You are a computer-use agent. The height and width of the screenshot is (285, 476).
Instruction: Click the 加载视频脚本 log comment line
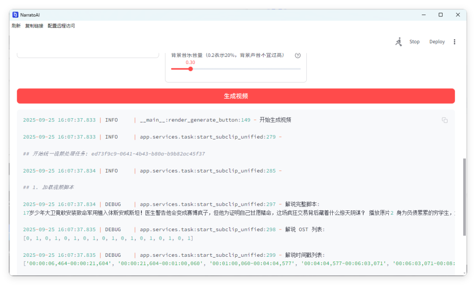(x=48, y=187)
